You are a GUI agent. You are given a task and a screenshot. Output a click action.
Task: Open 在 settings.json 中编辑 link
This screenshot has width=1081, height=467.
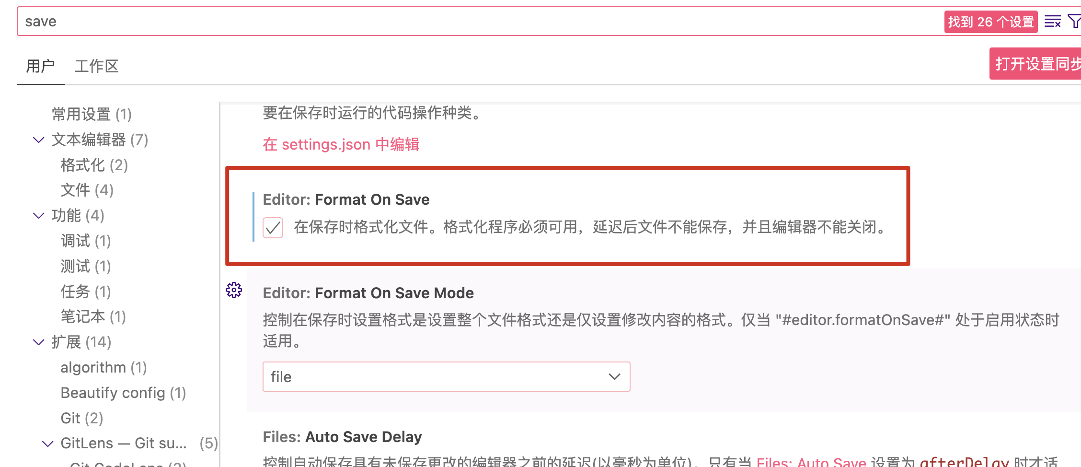(341, 144)
